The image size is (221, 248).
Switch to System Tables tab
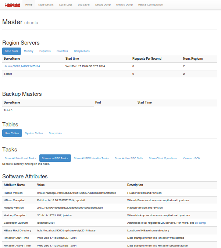(34, 133)
